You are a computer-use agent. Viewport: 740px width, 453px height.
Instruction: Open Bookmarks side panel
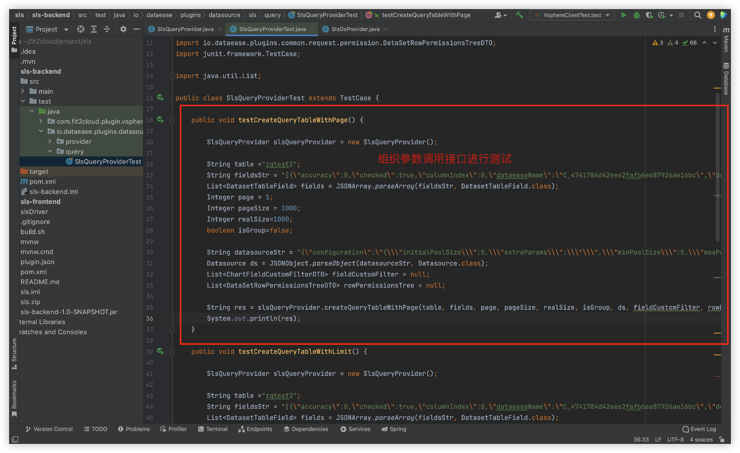pyautogui.click(x=14, y=399)
